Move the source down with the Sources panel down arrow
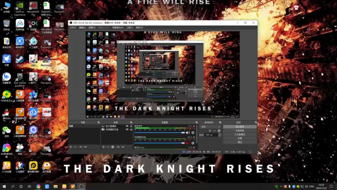Viewport: 337px width, 190px height. (123, 147)
